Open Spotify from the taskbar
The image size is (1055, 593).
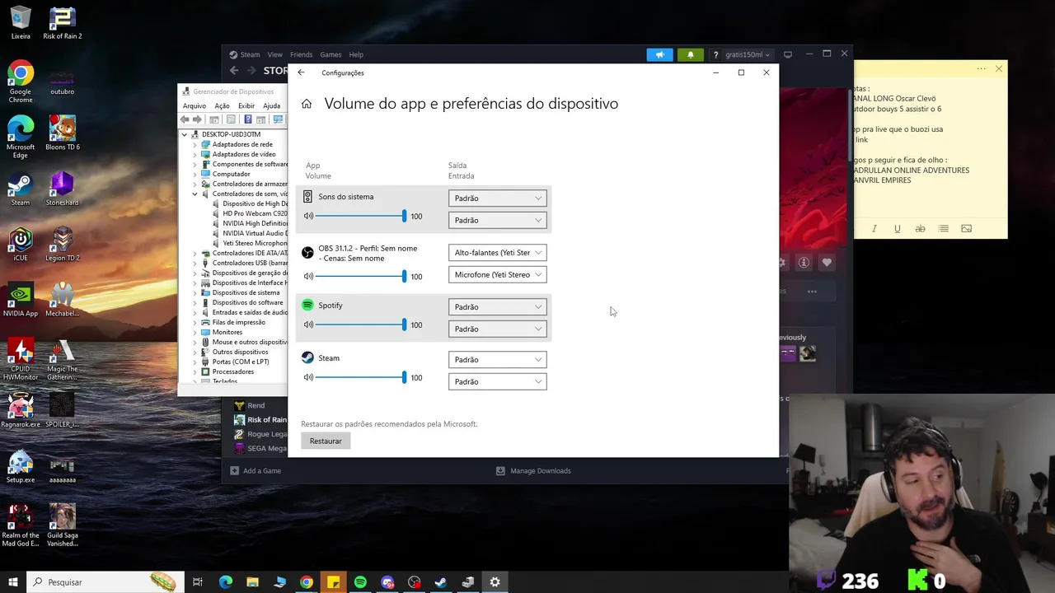click(x=360, y=582)
